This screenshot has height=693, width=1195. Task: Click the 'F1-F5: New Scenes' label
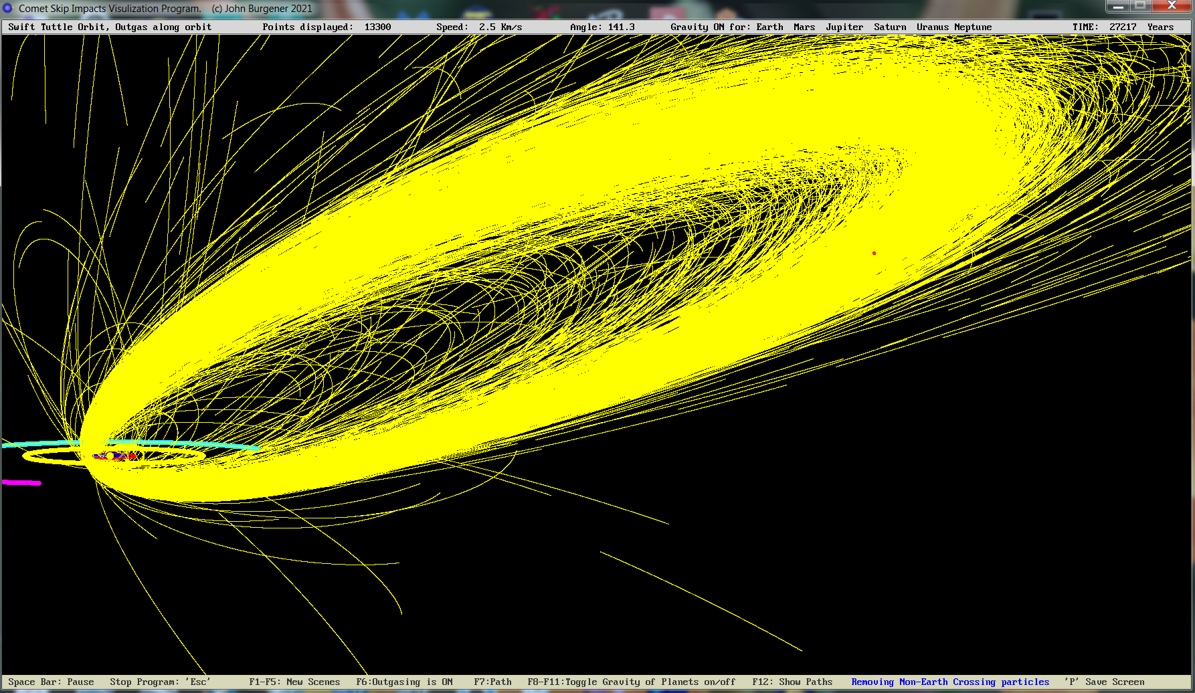(294, 682)
